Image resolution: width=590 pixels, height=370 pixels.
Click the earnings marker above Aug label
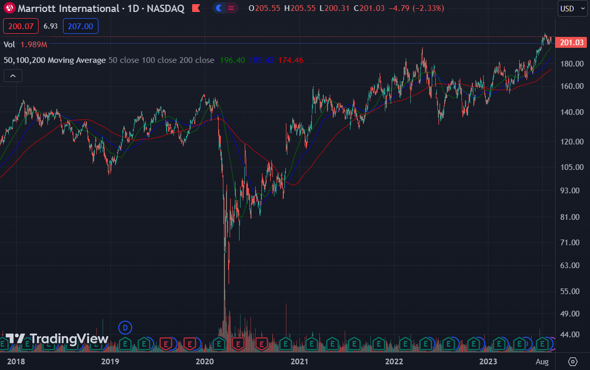click(x=542, y=343)
